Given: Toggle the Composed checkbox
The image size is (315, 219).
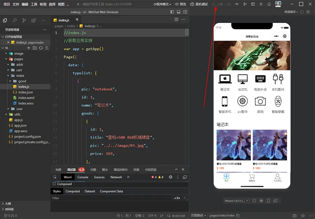Looking at the screenshot, I should (x=54, y=184).
